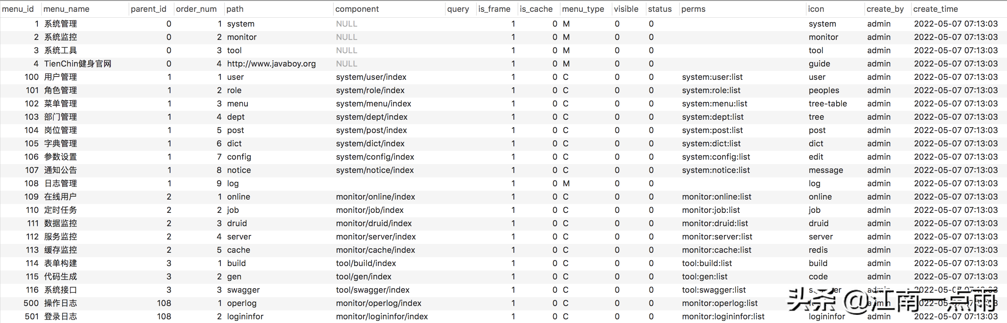The height and width of the screenshot is (323, 1007).
Task: Click the NULL component cell in 系统管理 row
Action: (x=346, y=24)
